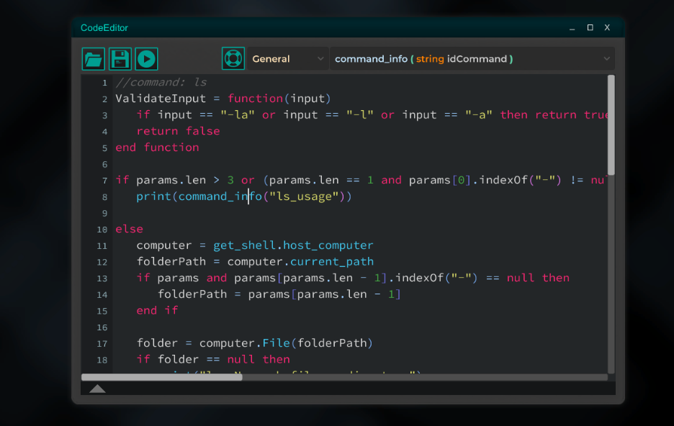This screenshot has width=674, height=426.
Task: Click line number 7 in the gutter
Action: (x=104, y=180)
